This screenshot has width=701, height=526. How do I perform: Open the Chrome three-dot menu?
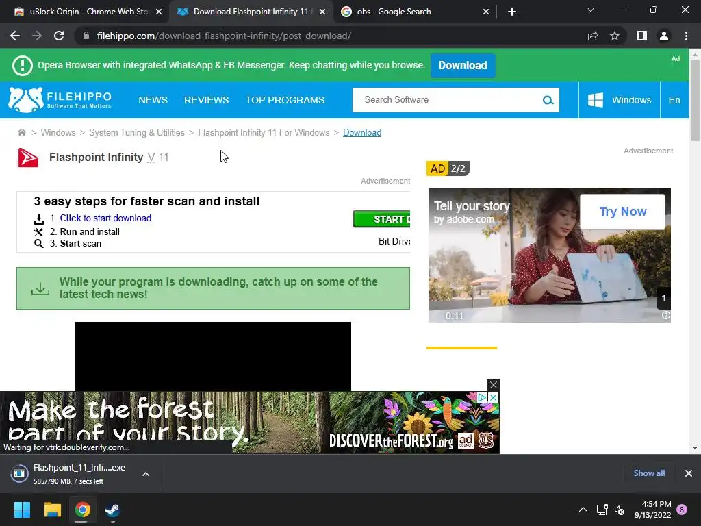686,36
